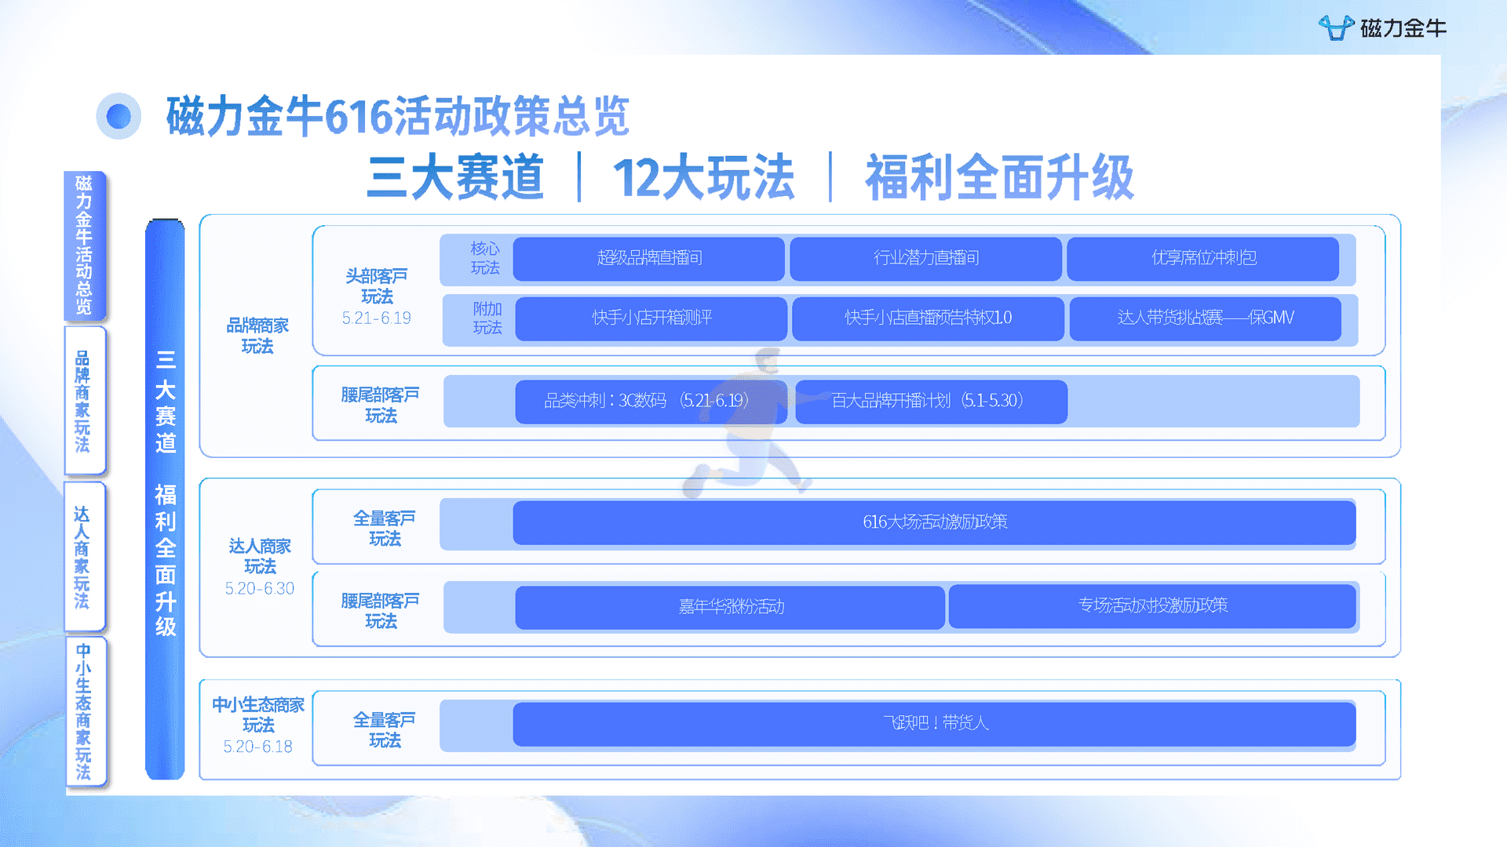The image size is (1507, 847).
Task: Click the 达人商家玩法 label in main panel
Action: [260, 556]
